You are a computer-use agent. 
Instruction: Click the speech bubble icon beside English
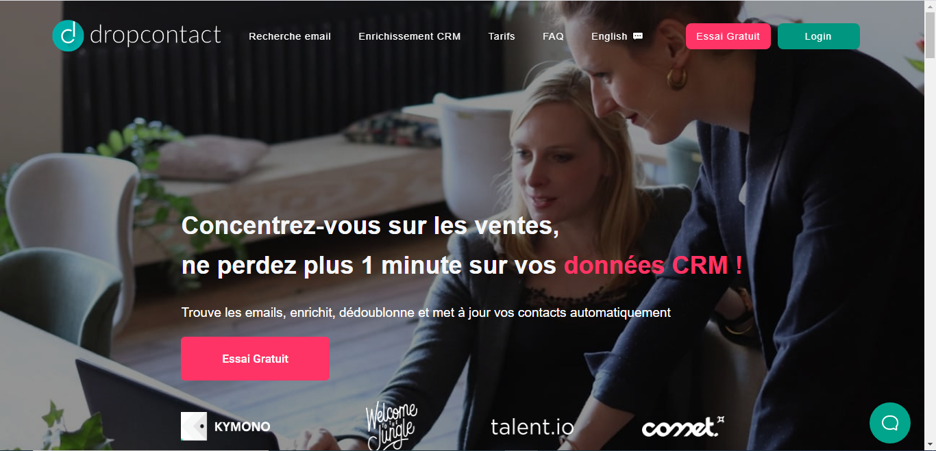tap(638, 36)
